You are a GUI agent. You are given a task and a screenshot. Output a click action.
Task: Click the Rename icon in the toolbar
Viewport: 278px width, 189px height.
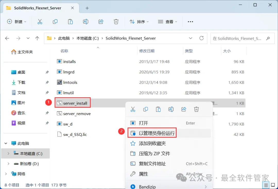pyautogui.click(x=86, y=22)
